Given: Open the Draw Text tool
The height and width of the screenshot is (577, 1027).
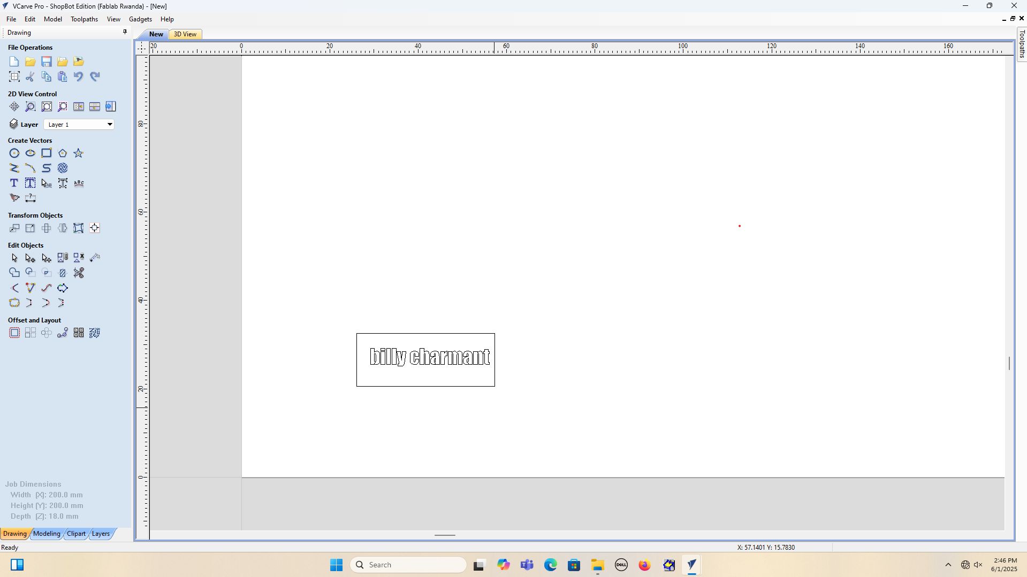Looking at the screenshot, I should (x=14, y=183).
